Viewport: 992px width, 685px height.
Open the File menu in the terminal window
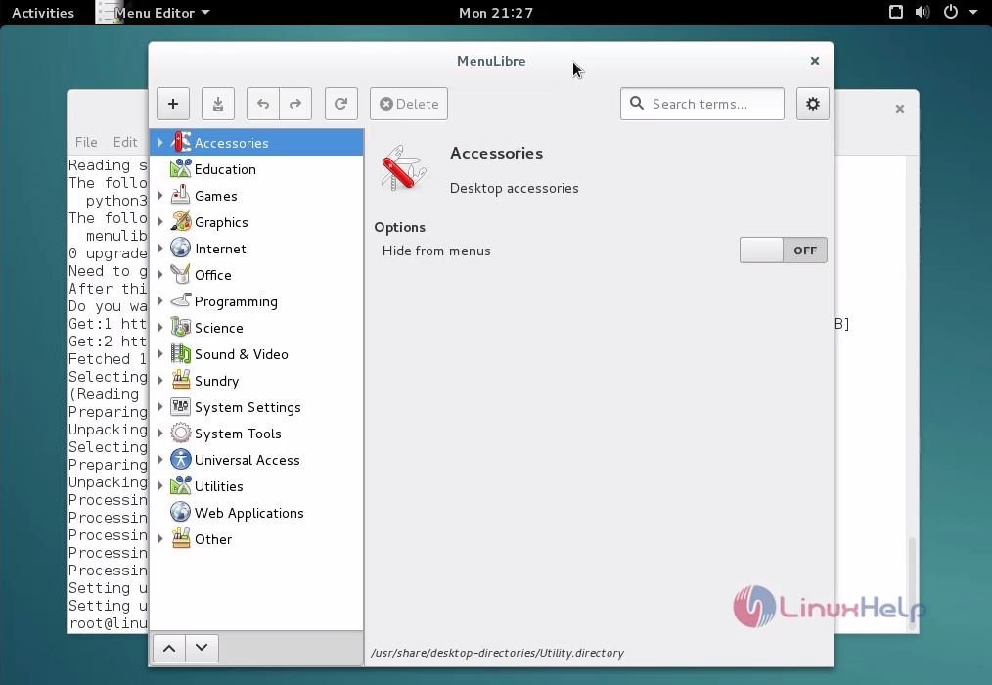click(86, 142)
